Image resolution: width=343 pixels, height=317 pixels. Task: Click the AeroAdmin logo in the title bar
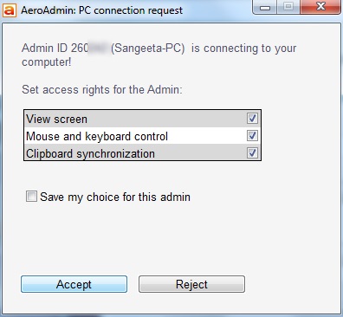(10, 10)
